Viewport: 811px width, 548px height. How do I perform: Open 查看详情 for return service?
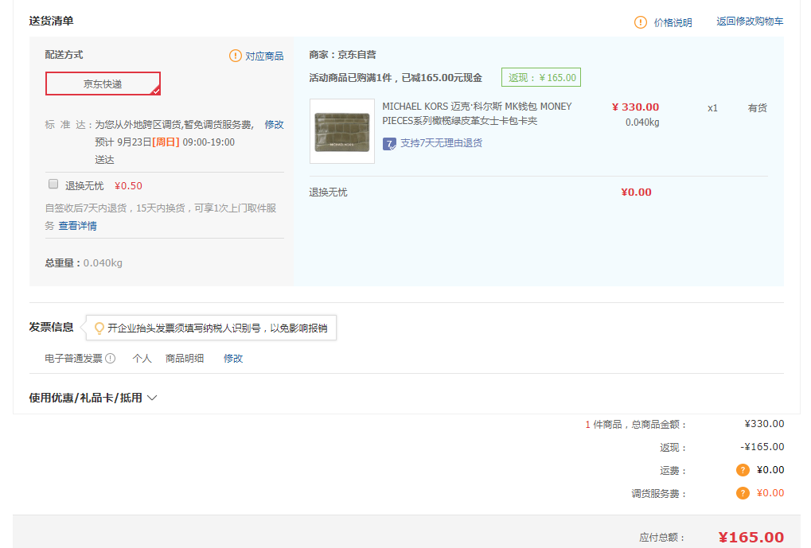click(77, 226)
